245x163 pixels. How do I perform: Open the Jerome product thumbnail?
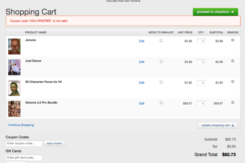[x=14, y=46]
